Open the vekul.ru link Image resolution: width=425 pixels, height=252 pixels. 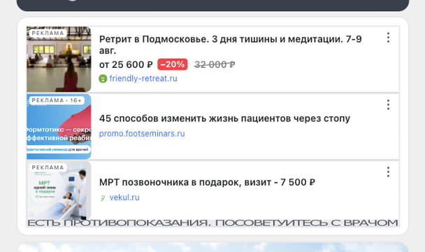click(124, 197)
